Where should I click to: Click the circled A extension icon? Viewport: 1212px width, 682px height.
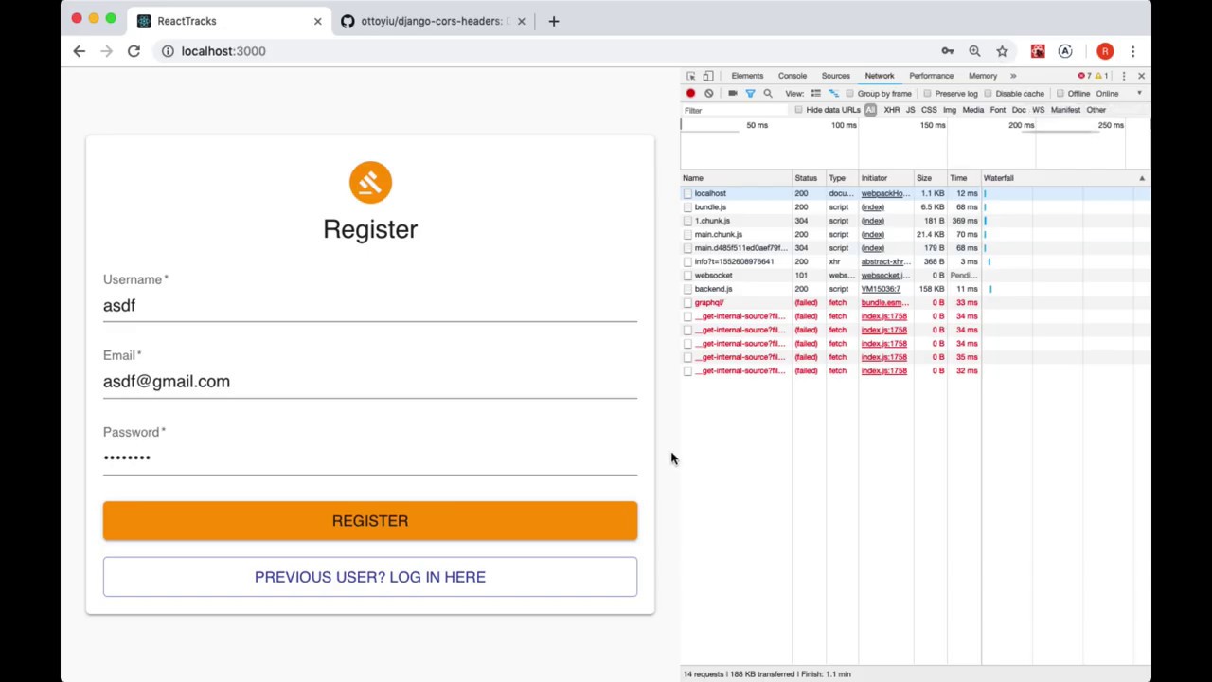[x=1065, y=51]
